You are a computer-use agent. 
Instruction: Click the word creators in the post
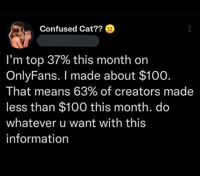pos(137,92)
